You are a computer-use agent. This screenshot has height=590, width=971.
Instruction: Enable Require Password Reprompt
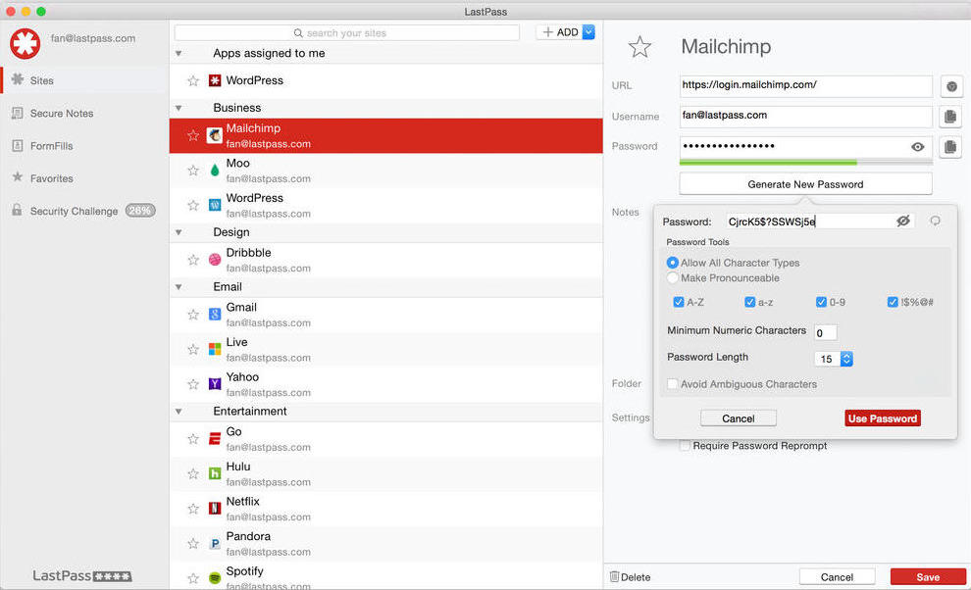coord(686,446)
